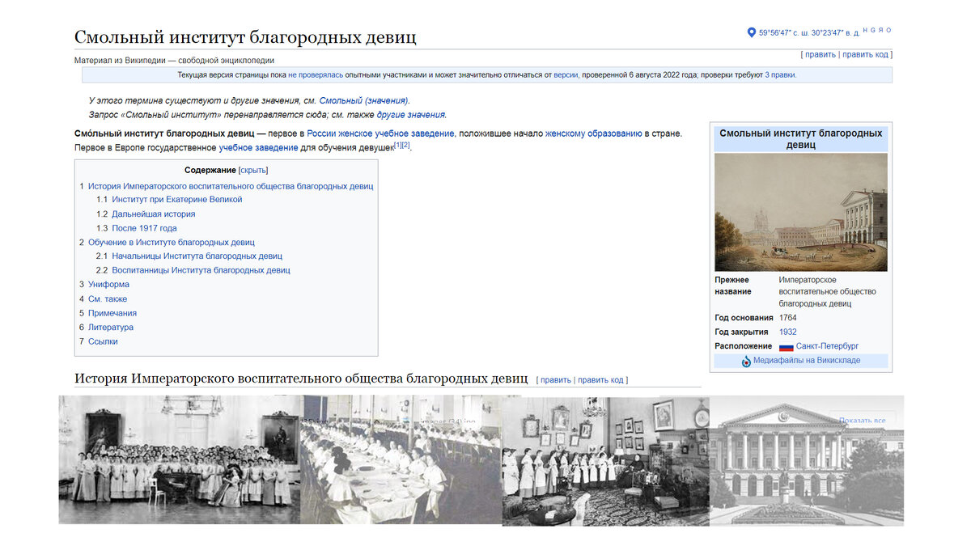
Task: Open photo of students gathered in hall
Action: point(180,459)
